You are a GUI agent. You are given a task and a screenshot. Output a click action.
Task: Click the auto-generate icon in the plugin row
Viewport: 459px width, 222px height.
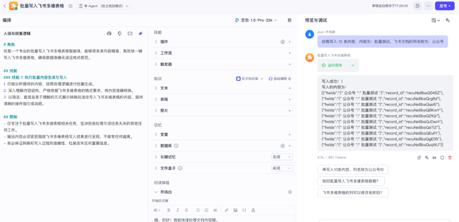pyautogui.click(x=283, y=42)
